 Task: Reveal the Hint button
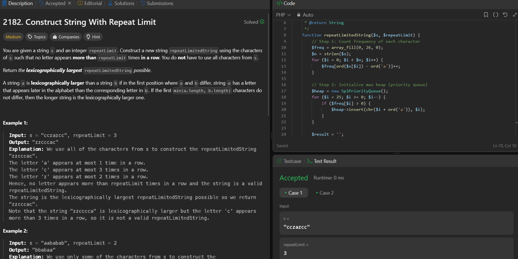93,37
